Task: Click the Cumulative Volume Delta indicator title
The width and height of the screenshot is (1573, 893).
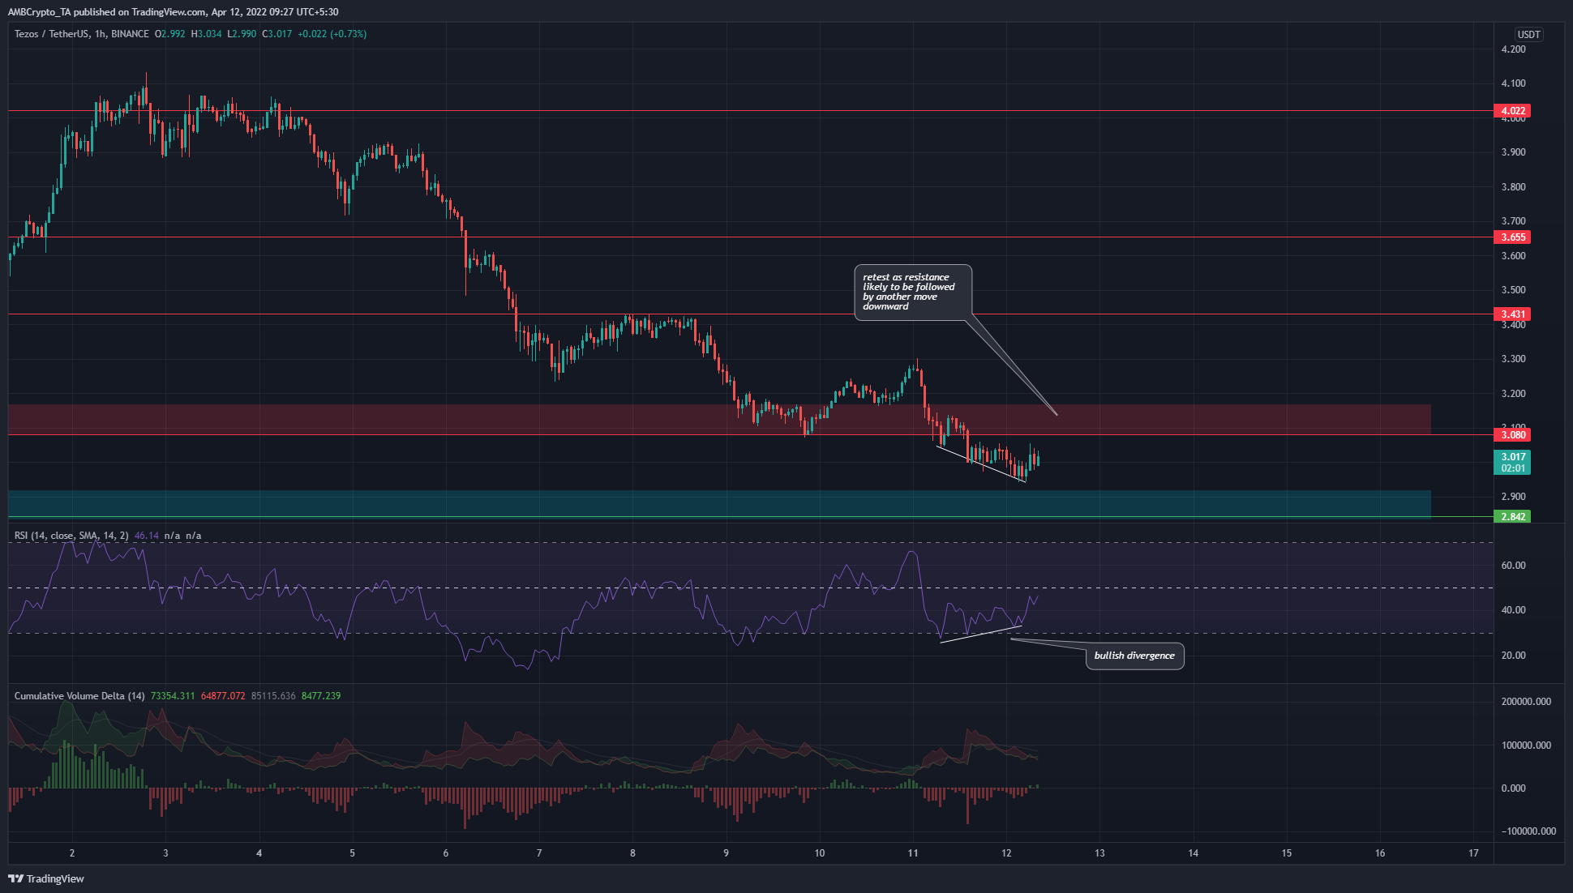Action: (79, 696)
